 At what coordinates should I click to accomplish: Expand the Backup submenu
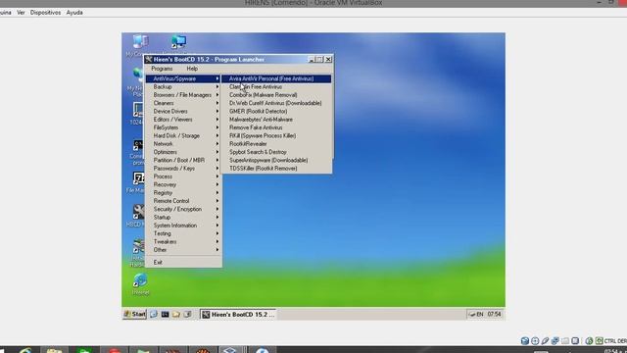(x=183, y=87)
